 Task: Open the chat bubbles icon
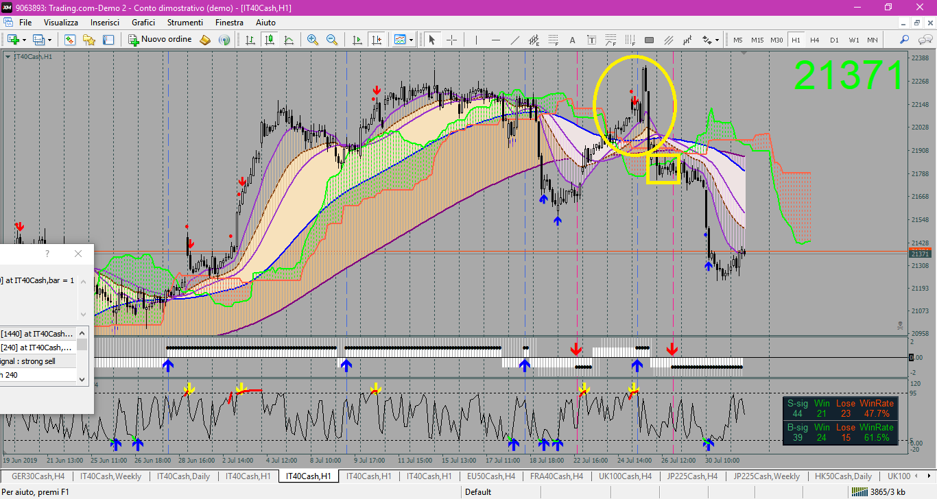coord(924,40)
